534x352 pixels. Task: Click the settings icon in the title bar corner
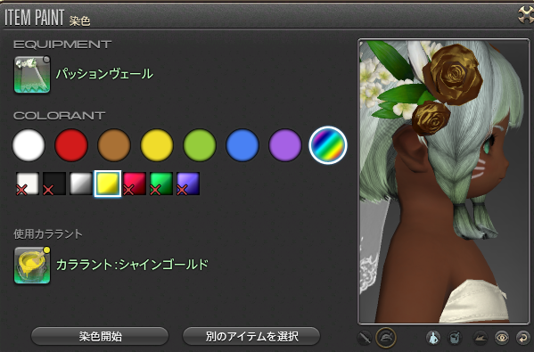[x=525, y=14]
